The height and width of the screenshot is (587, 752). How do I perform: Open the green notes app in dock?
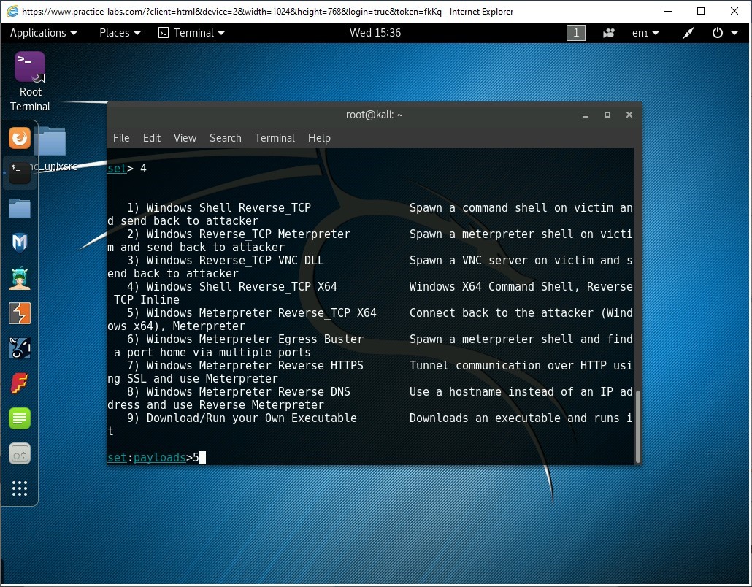[x=20, y=418]
